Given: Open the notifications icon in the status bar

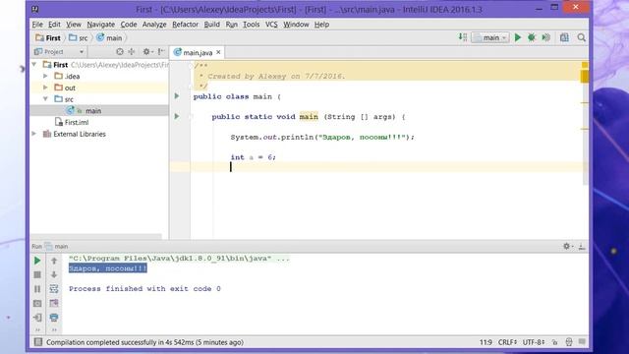Looking at the screenshot, I should pyautogui.click(x=582, y=342).
